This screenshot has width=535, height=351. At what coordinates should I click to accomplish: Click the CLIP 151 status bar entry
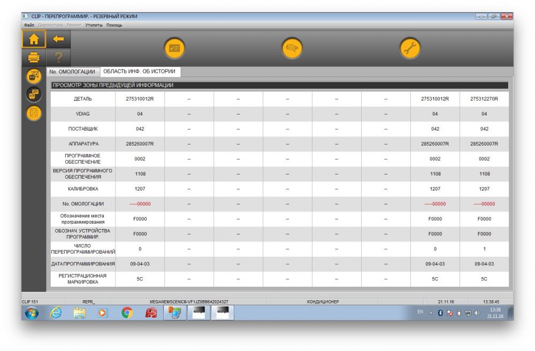(x=30, y=302)
